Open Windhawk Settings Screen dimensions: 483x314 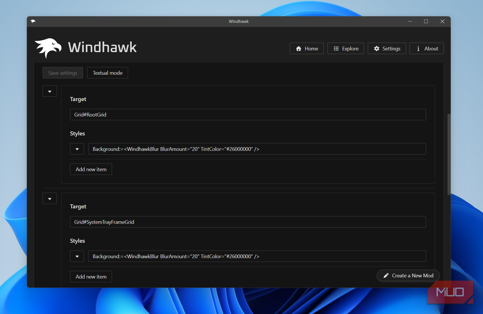pos(387,48)
